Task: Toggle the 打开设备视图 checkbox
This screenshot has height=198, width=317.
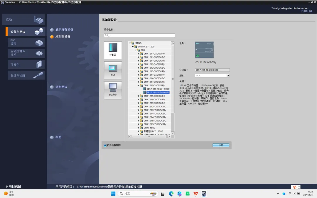Action: click(105, 145)
